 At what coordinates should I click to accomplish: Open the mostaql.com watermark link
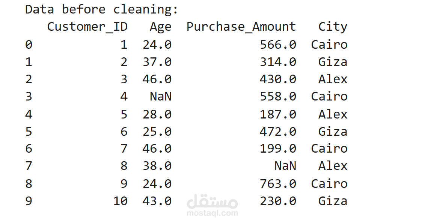[212, 213]
